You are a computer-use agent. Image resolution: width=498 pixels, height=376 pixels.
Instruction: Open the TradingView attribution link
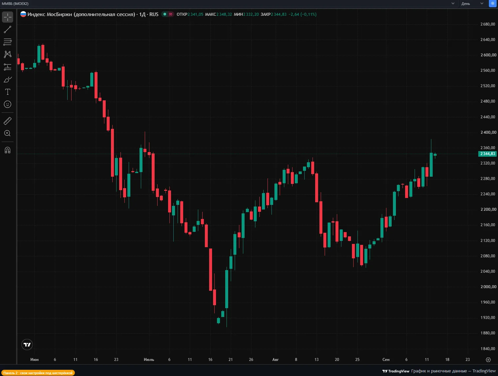click(439, 371)
